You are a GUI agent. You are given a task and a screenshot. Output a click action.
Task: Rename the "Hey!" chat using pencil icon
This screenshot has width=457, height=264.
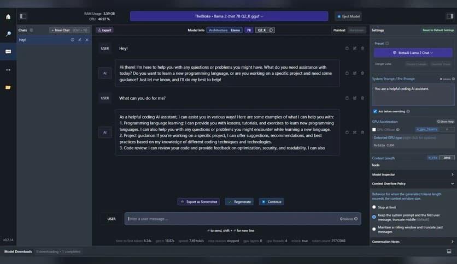pos(80,40)
